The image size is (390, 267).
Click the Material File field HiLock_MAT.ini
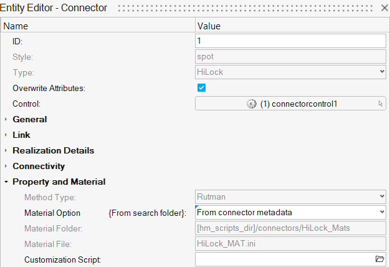click(x=290, y=243)
